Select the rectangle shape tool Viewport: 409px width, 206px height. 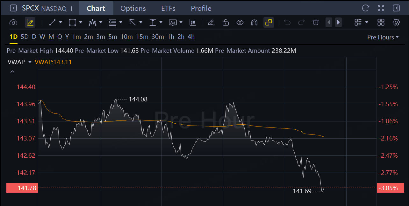[x=72, y=22]
